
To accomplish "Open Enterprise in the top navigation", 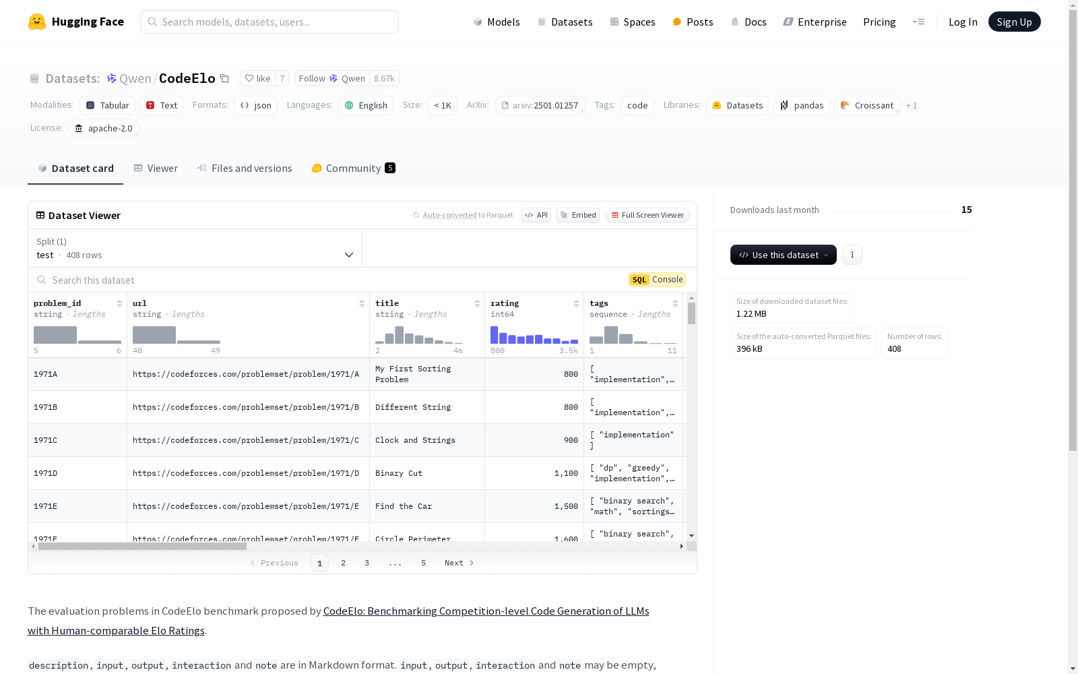I will click(815, 22).
